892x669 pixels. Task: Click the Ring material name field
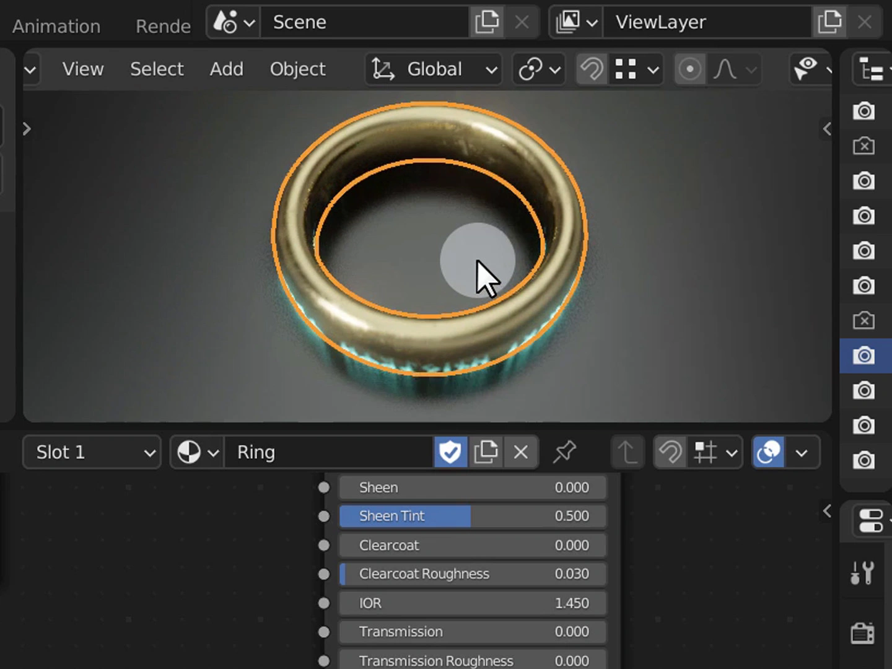(x=328, y=453)
